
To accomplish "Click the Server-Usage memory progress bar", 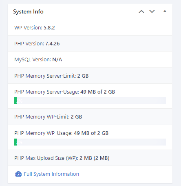I will 90,101.
